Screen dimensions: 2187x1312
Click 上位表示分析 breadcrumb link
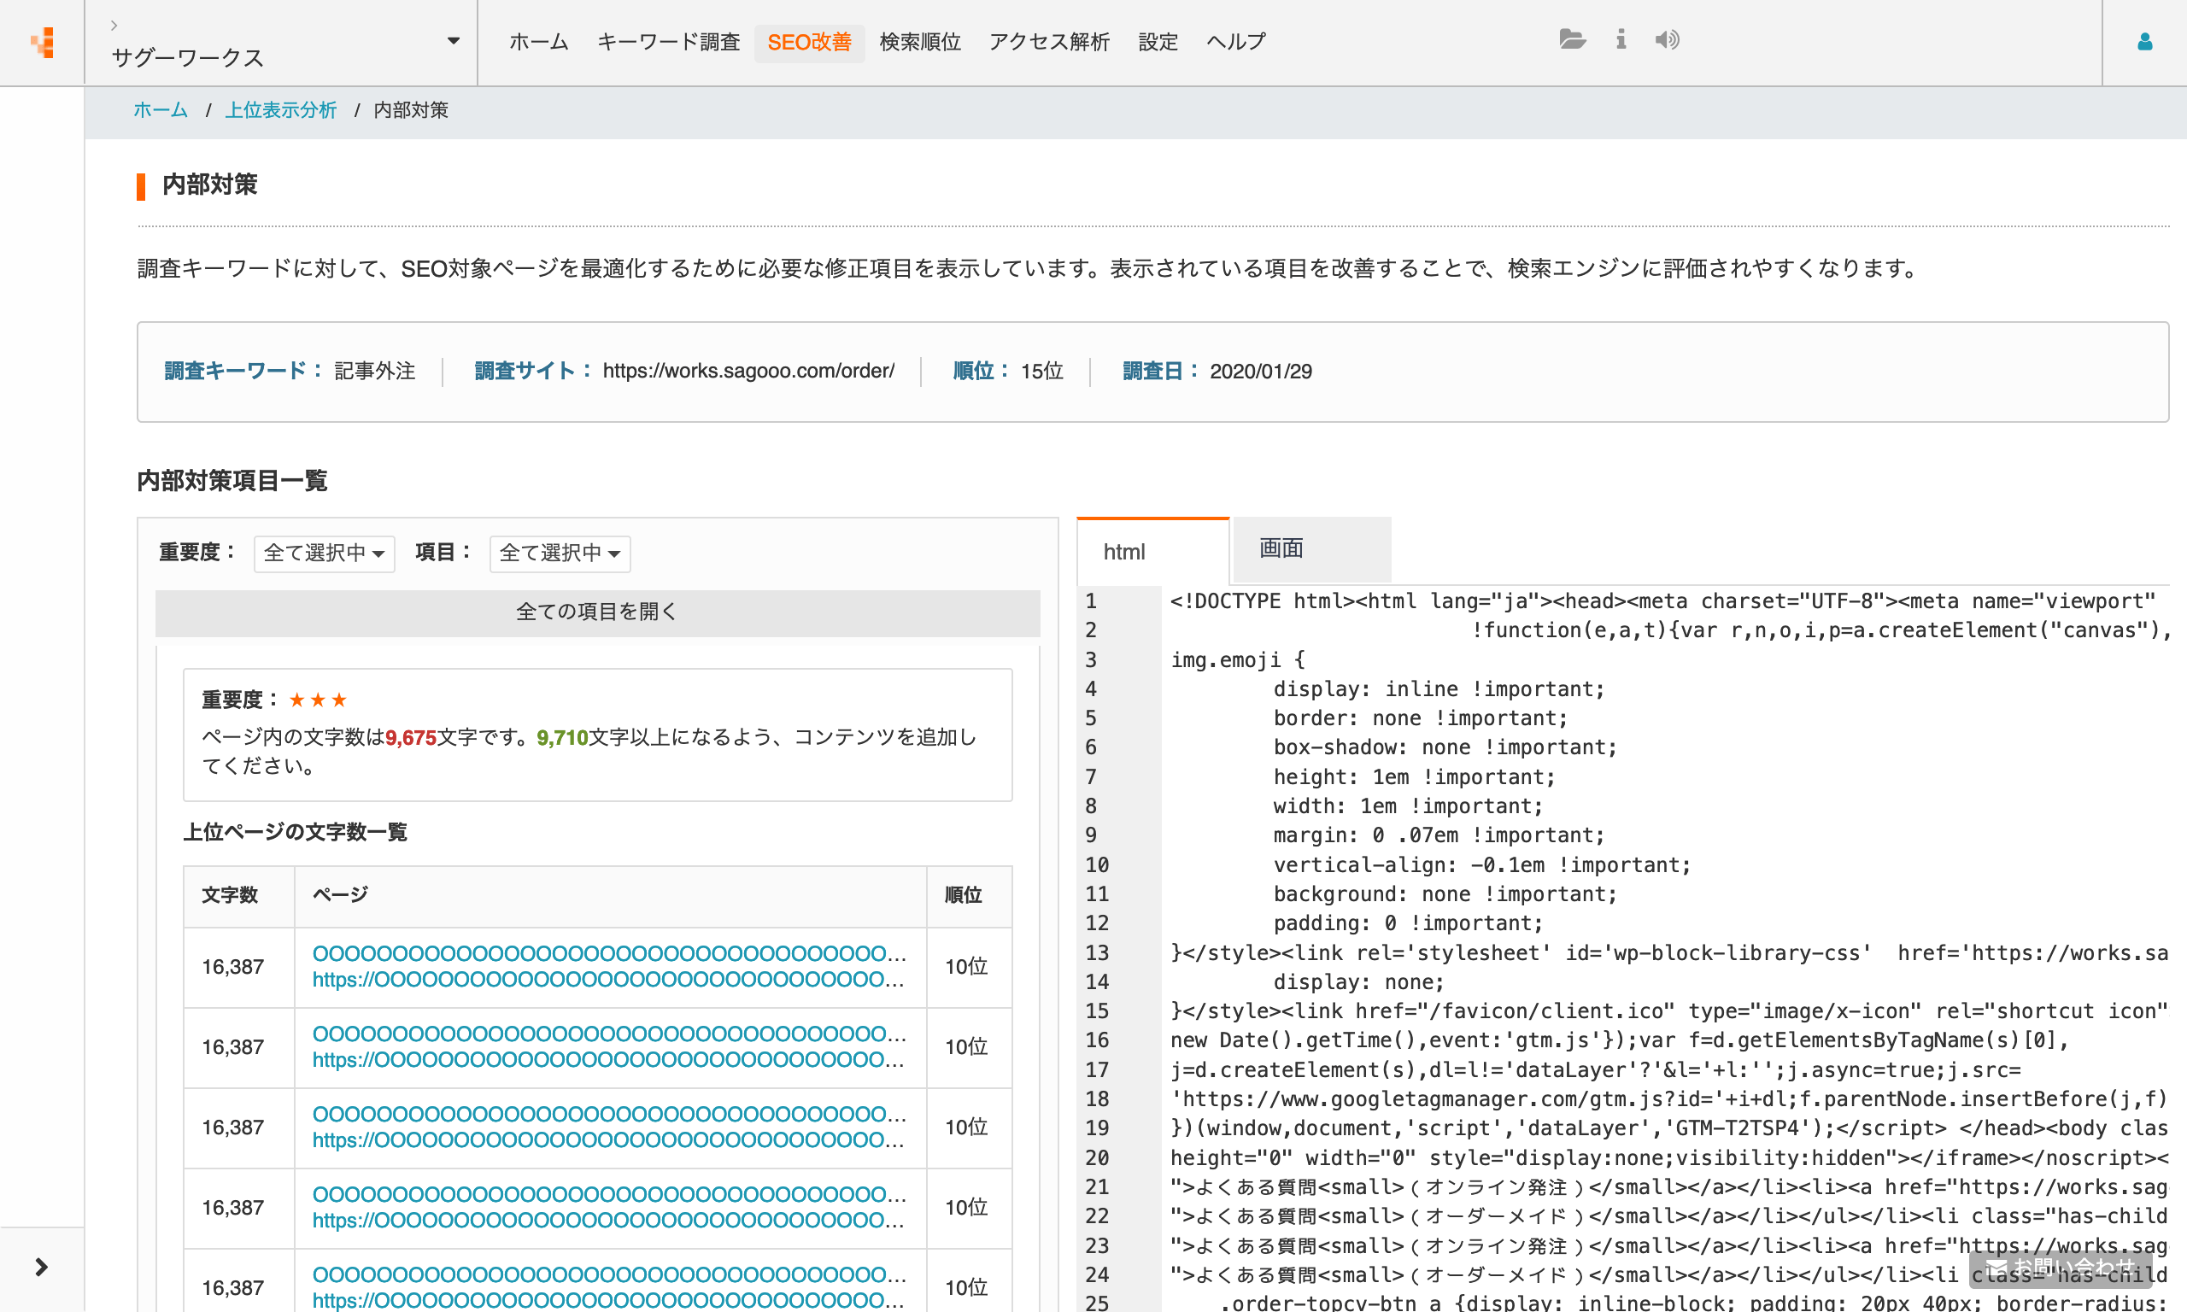click(281, 110)
